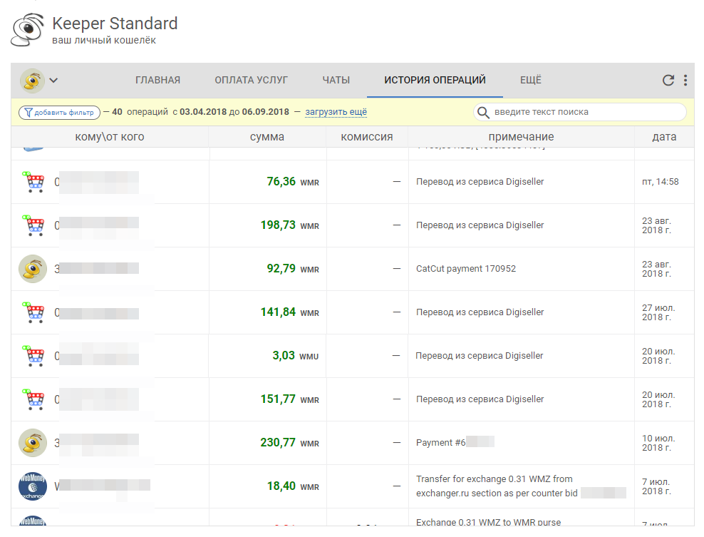This screenshot has height=537, width=704.
Task: Click WebMoney exchanger icon in 18,40 WMR row
Action: coord(32,486)
